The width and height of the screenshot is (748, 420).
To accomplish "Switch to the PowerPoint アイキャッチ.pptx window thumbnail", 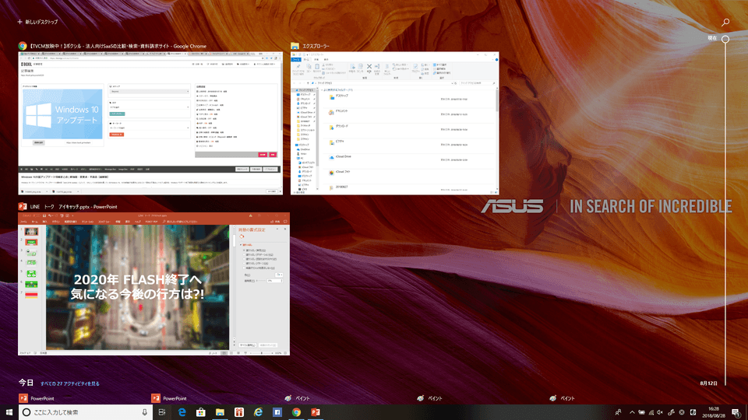I will pyautogui.click(x=153, y=284).
